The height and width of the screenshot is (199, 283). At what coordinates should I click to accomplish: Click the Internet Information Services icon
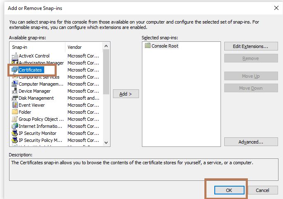[15, 126]
